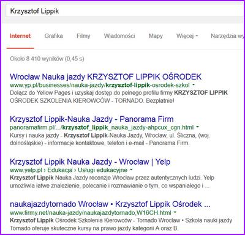Open the Wrocław Nauka jazdy KRZYSZTOF LIPPIK OŚRODEK result
The image size is (245, 235).
[x=105, y=76]
